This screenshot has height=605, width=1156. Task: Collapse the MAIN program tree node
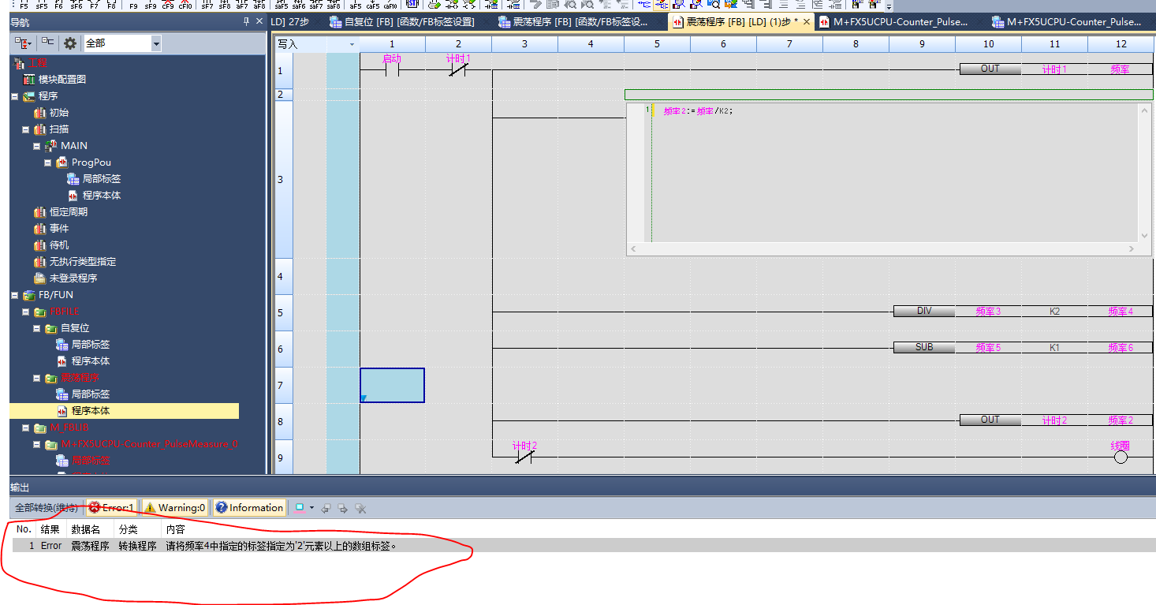37,146
